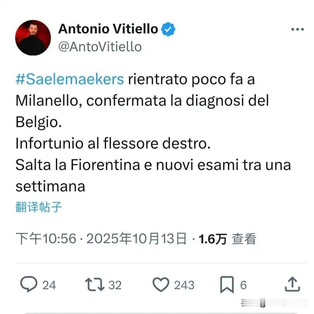Click the like count 243
The width and height of the screenshot is (314, 314).
click(184, 285)
